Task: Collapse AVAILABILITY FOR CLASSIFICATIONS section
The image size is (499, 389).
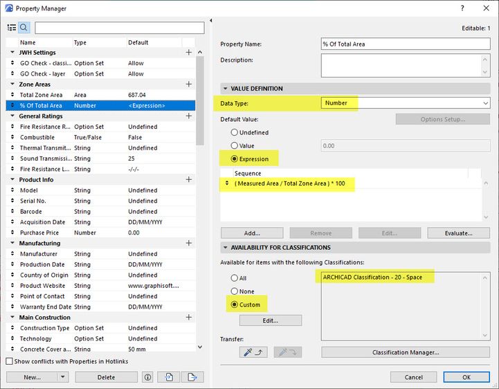Action: [226, 247]
